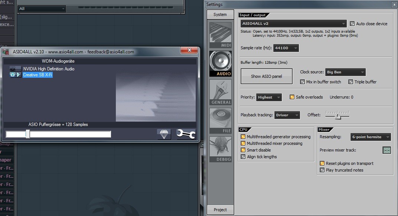Open the All filter dropdown

42,9
